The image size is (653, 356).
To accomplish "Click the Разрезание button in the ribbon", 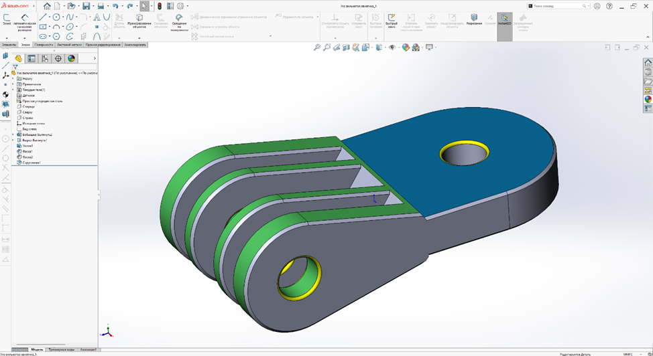I will click(x=474, y=19).
